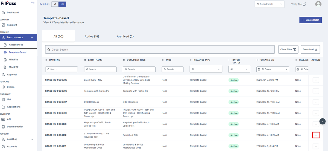Click the Clear Filter button
This screenshot has height=151, width=328.
[288, 50]
